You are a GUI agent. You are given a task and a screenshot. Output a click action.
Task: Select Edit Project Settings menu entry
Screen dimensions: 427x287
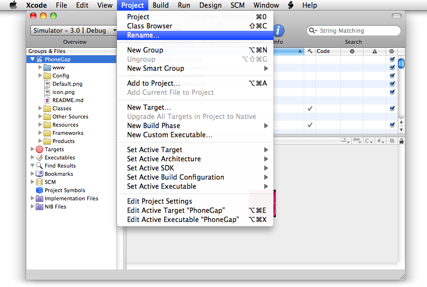click(x=159, y=201)
